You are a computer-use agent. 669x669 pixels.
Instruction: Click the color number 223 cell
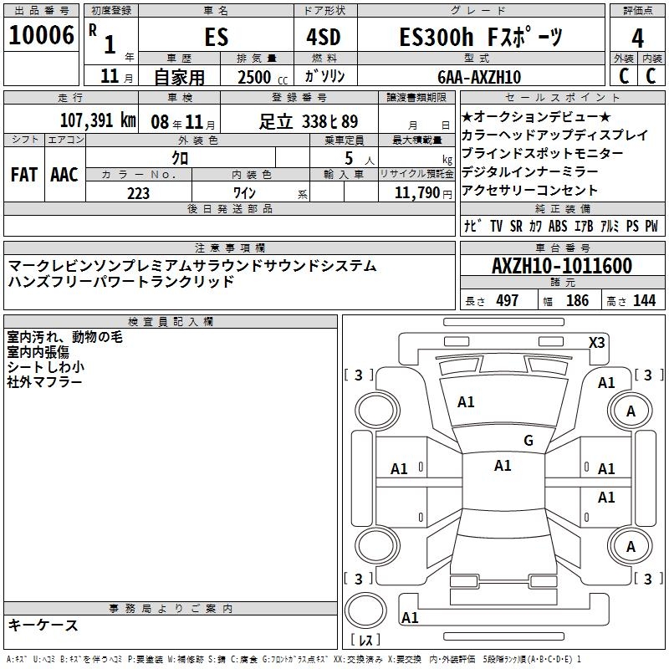139,193
